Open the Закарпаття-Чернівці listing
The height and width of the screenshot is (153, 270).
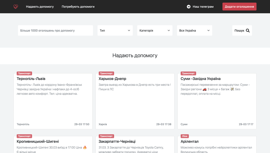pyautogui.click(x=117, y=141)
